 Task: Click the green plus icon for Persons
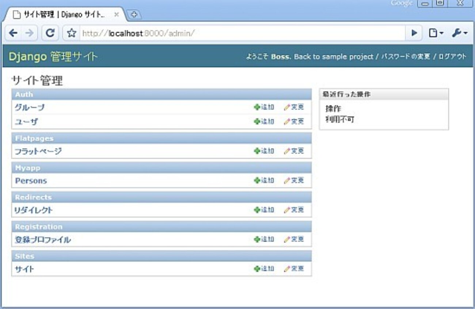point(257,180)
